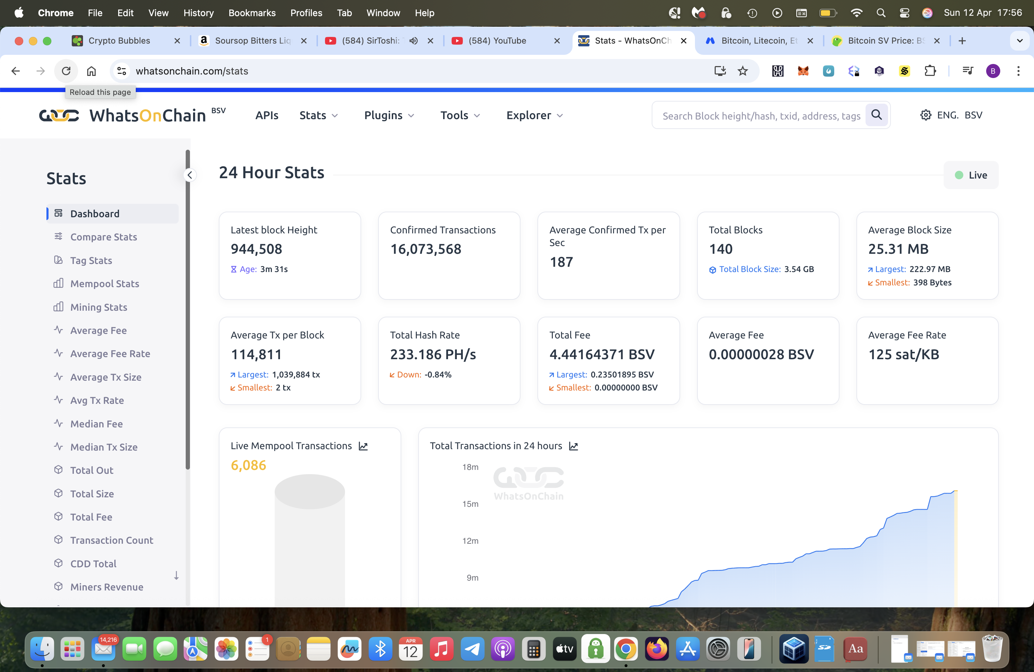
Task: Open Calculator from the Dock
Action: pyautogui.click(x=534, y=648)
